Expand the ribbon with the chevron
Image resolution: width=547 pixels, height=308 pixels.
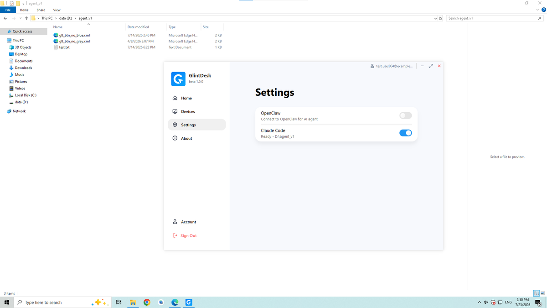[537, 10]
